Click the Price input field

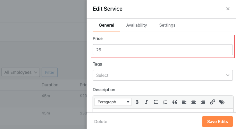point(163,50)
